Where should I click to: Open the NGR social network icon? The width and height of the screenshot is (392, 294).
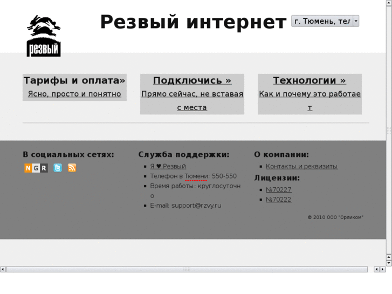coord(36,168)
